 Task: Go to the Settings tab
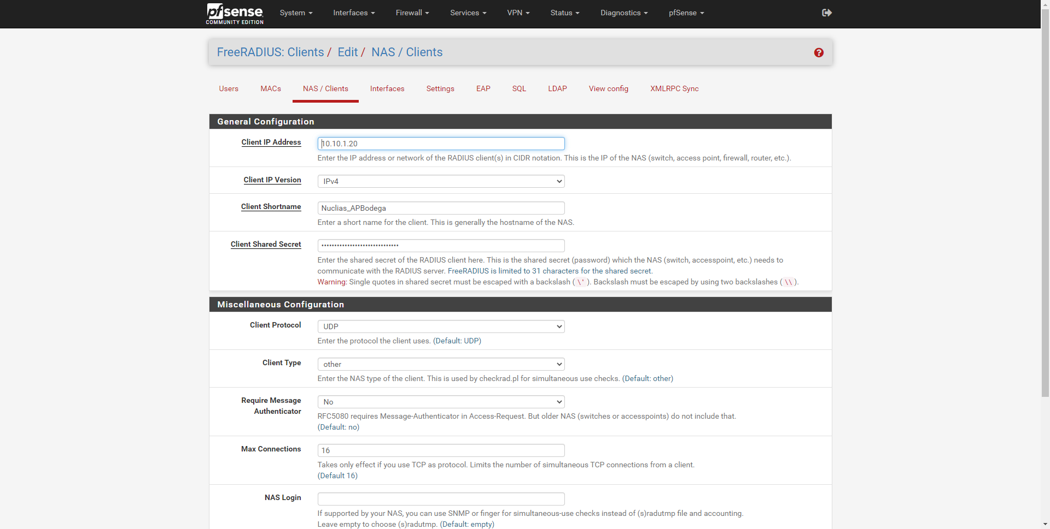(x=440, y=88)
